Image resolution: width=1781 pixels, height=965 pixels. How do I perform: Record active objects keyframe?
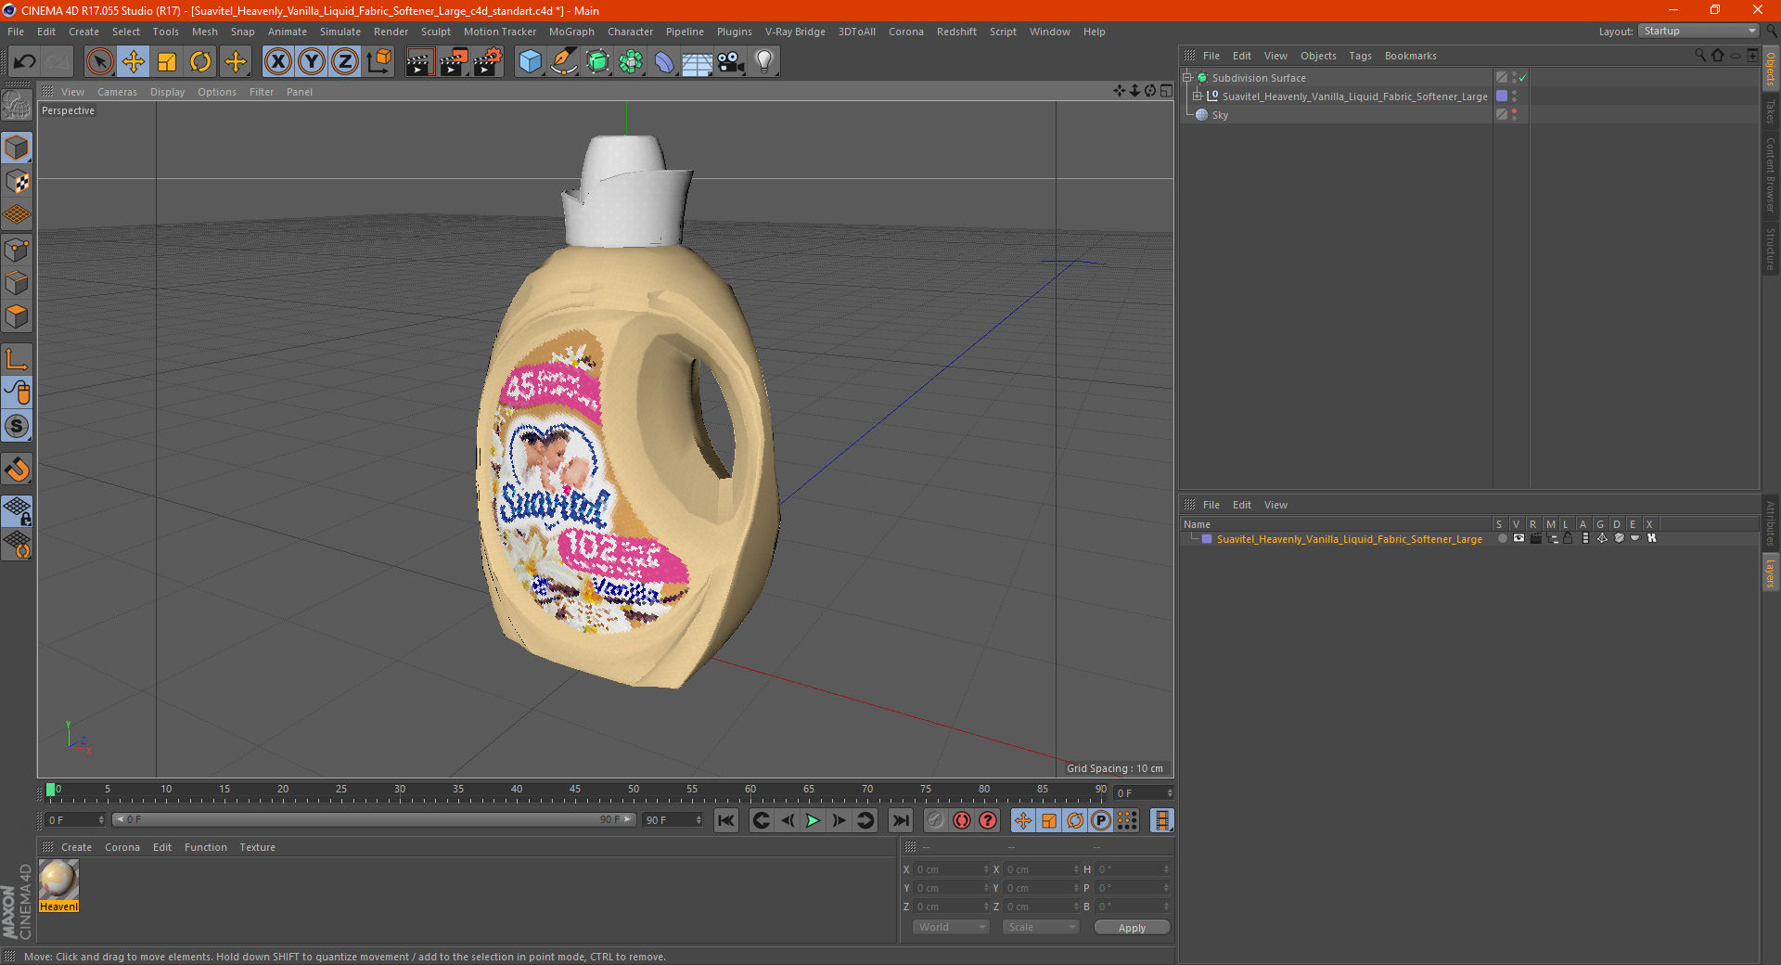[x=936, y=820]
